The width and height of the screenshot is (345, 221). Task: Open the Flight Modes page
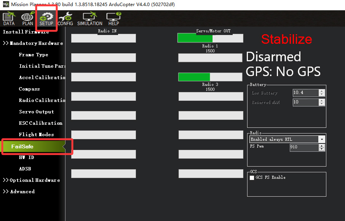[37, 135]
